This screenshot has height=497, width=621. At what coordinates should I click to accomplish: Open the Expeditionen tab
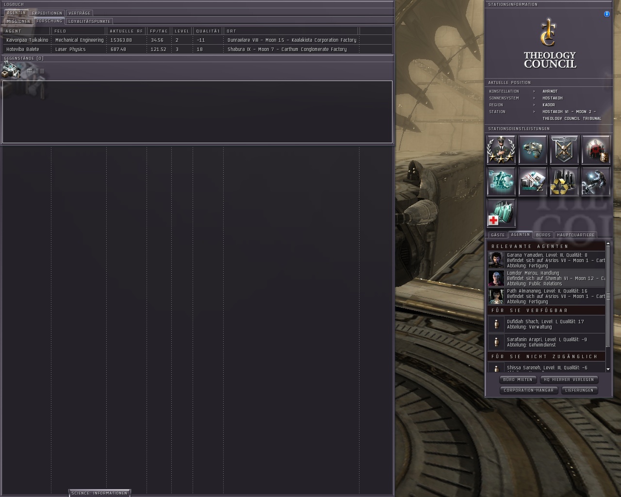click(x=47, y=13)
